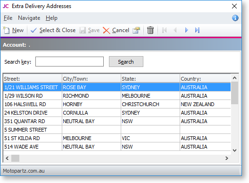The height and width of the screenshot is (183, 249).
Task: Select the 51 ST KILDA RD row
Action: tap(117, 138)
